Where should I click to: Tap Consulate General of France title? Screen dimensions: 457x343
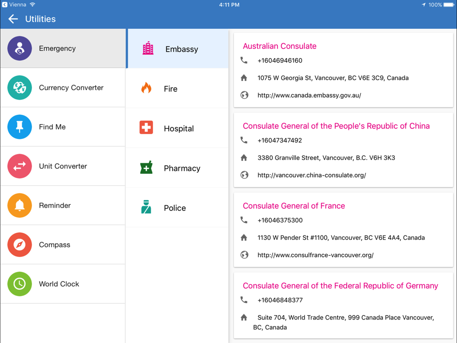click(x=294, y=206)
